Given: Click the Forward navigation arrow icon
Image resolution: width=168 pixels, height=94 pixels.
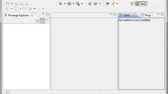Looking at the screenshot, I should coord(39,9).
